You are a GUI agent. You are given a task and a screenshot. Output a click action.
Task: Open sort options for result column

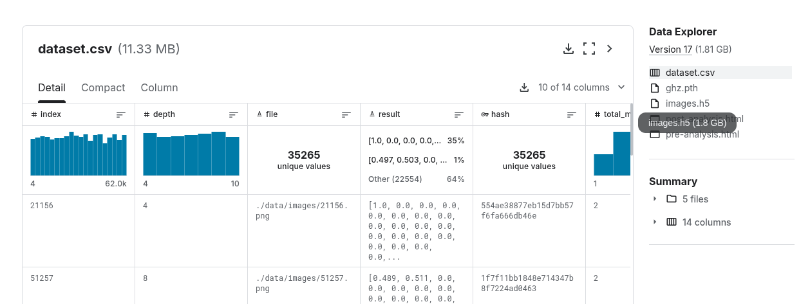[459, 114]
